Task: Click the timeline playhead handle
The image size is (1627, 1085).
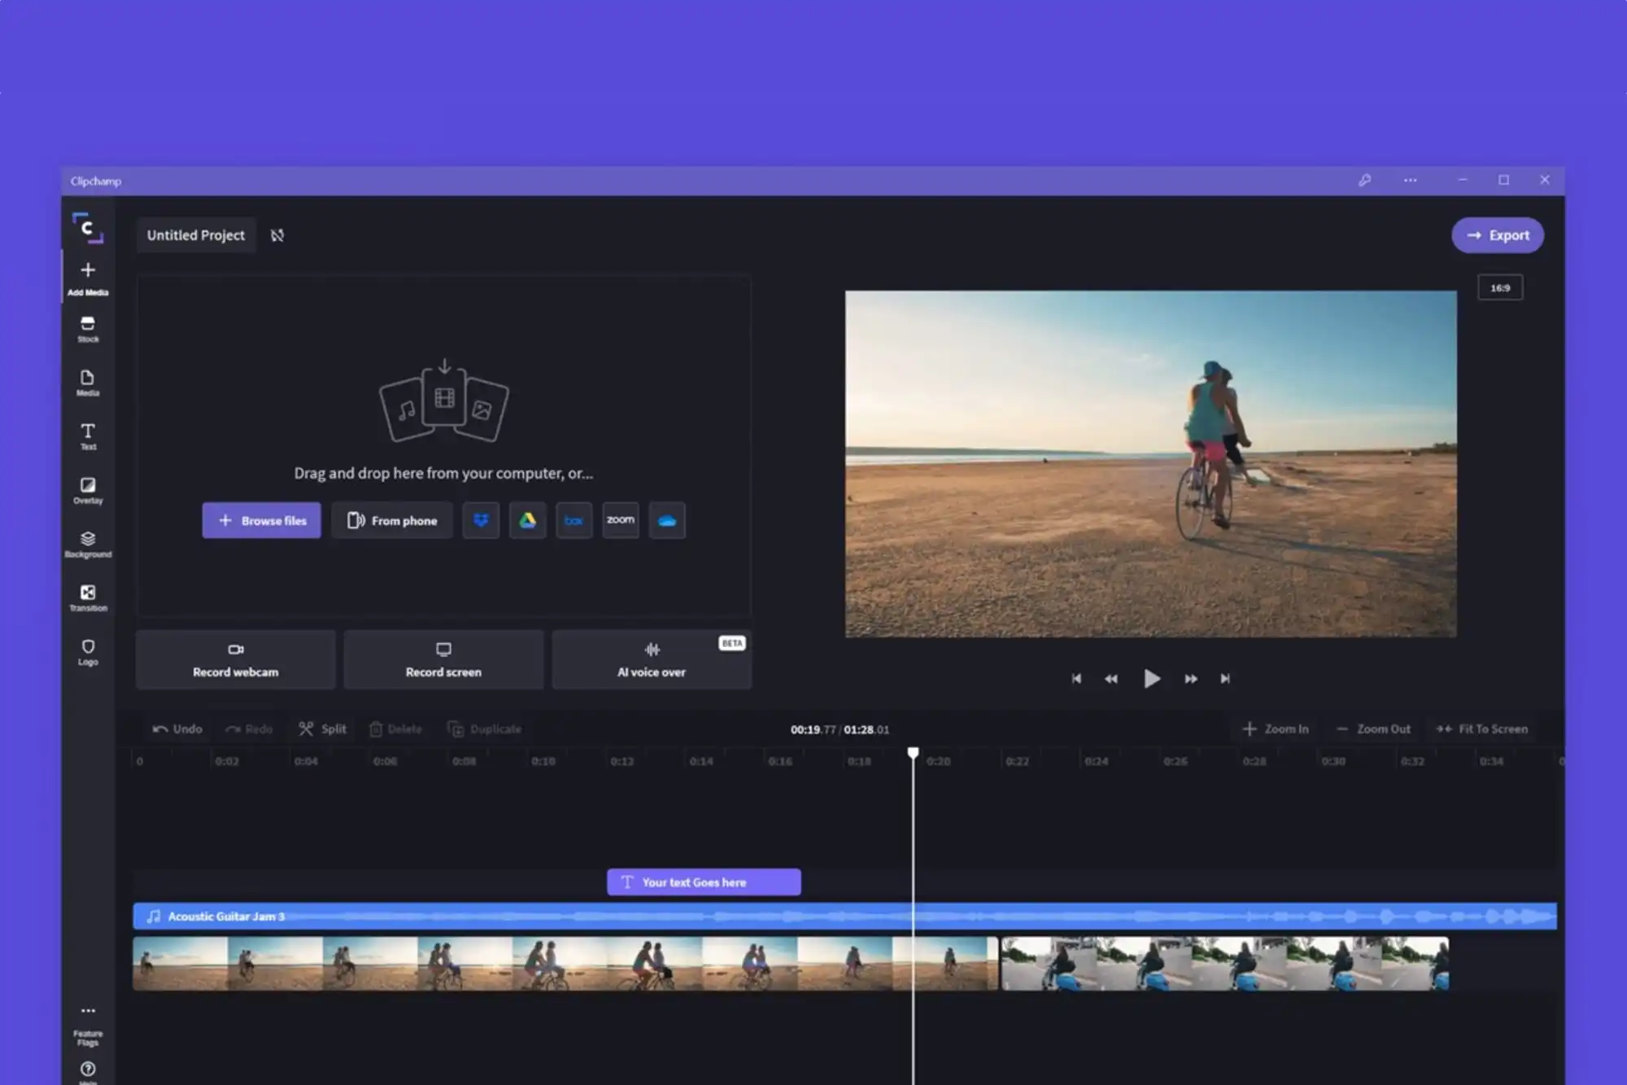Action: pyautogui.click(x=913, y=753)
